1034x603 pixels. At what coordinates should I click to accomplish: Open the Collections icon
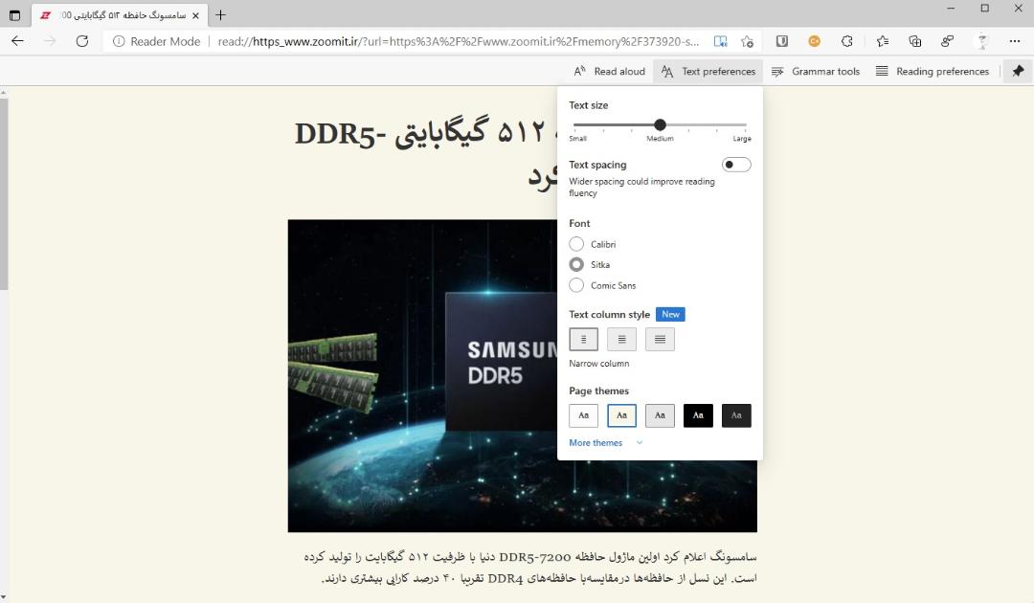pos(914,41)
